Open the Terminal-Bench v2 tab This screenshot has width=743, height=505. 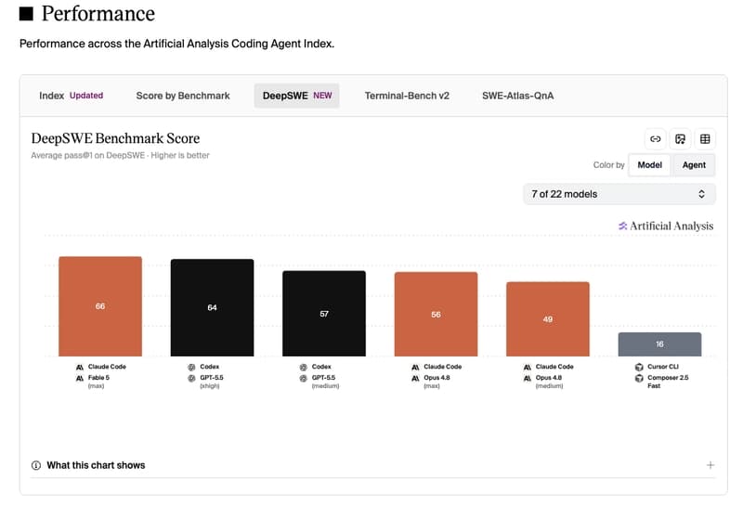click(407, 96)
